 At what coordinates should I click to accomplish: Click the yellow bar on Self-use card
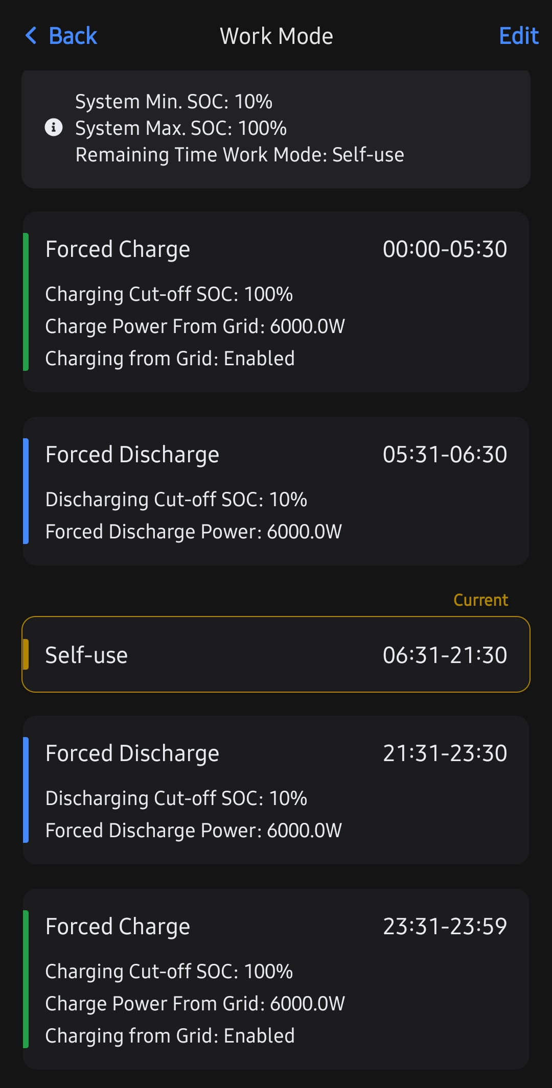[26, 654]
